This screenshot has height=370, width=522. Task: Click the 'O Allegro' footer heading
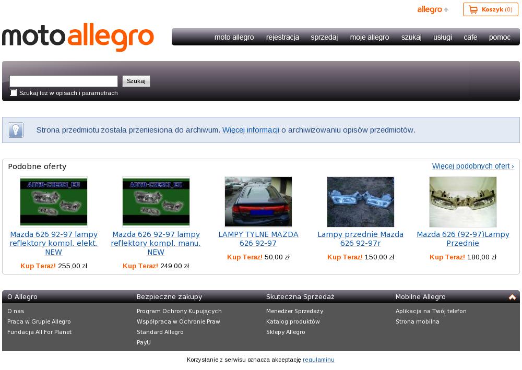coord(22,297)
